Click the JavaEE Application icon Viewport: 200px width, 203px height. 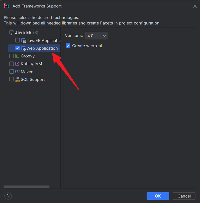[x=23, y=40]
